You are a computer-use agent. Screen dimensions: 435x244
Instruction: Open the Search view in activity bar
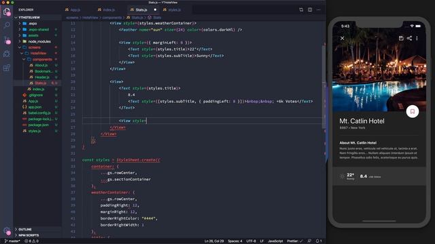[x=6, y=26]
